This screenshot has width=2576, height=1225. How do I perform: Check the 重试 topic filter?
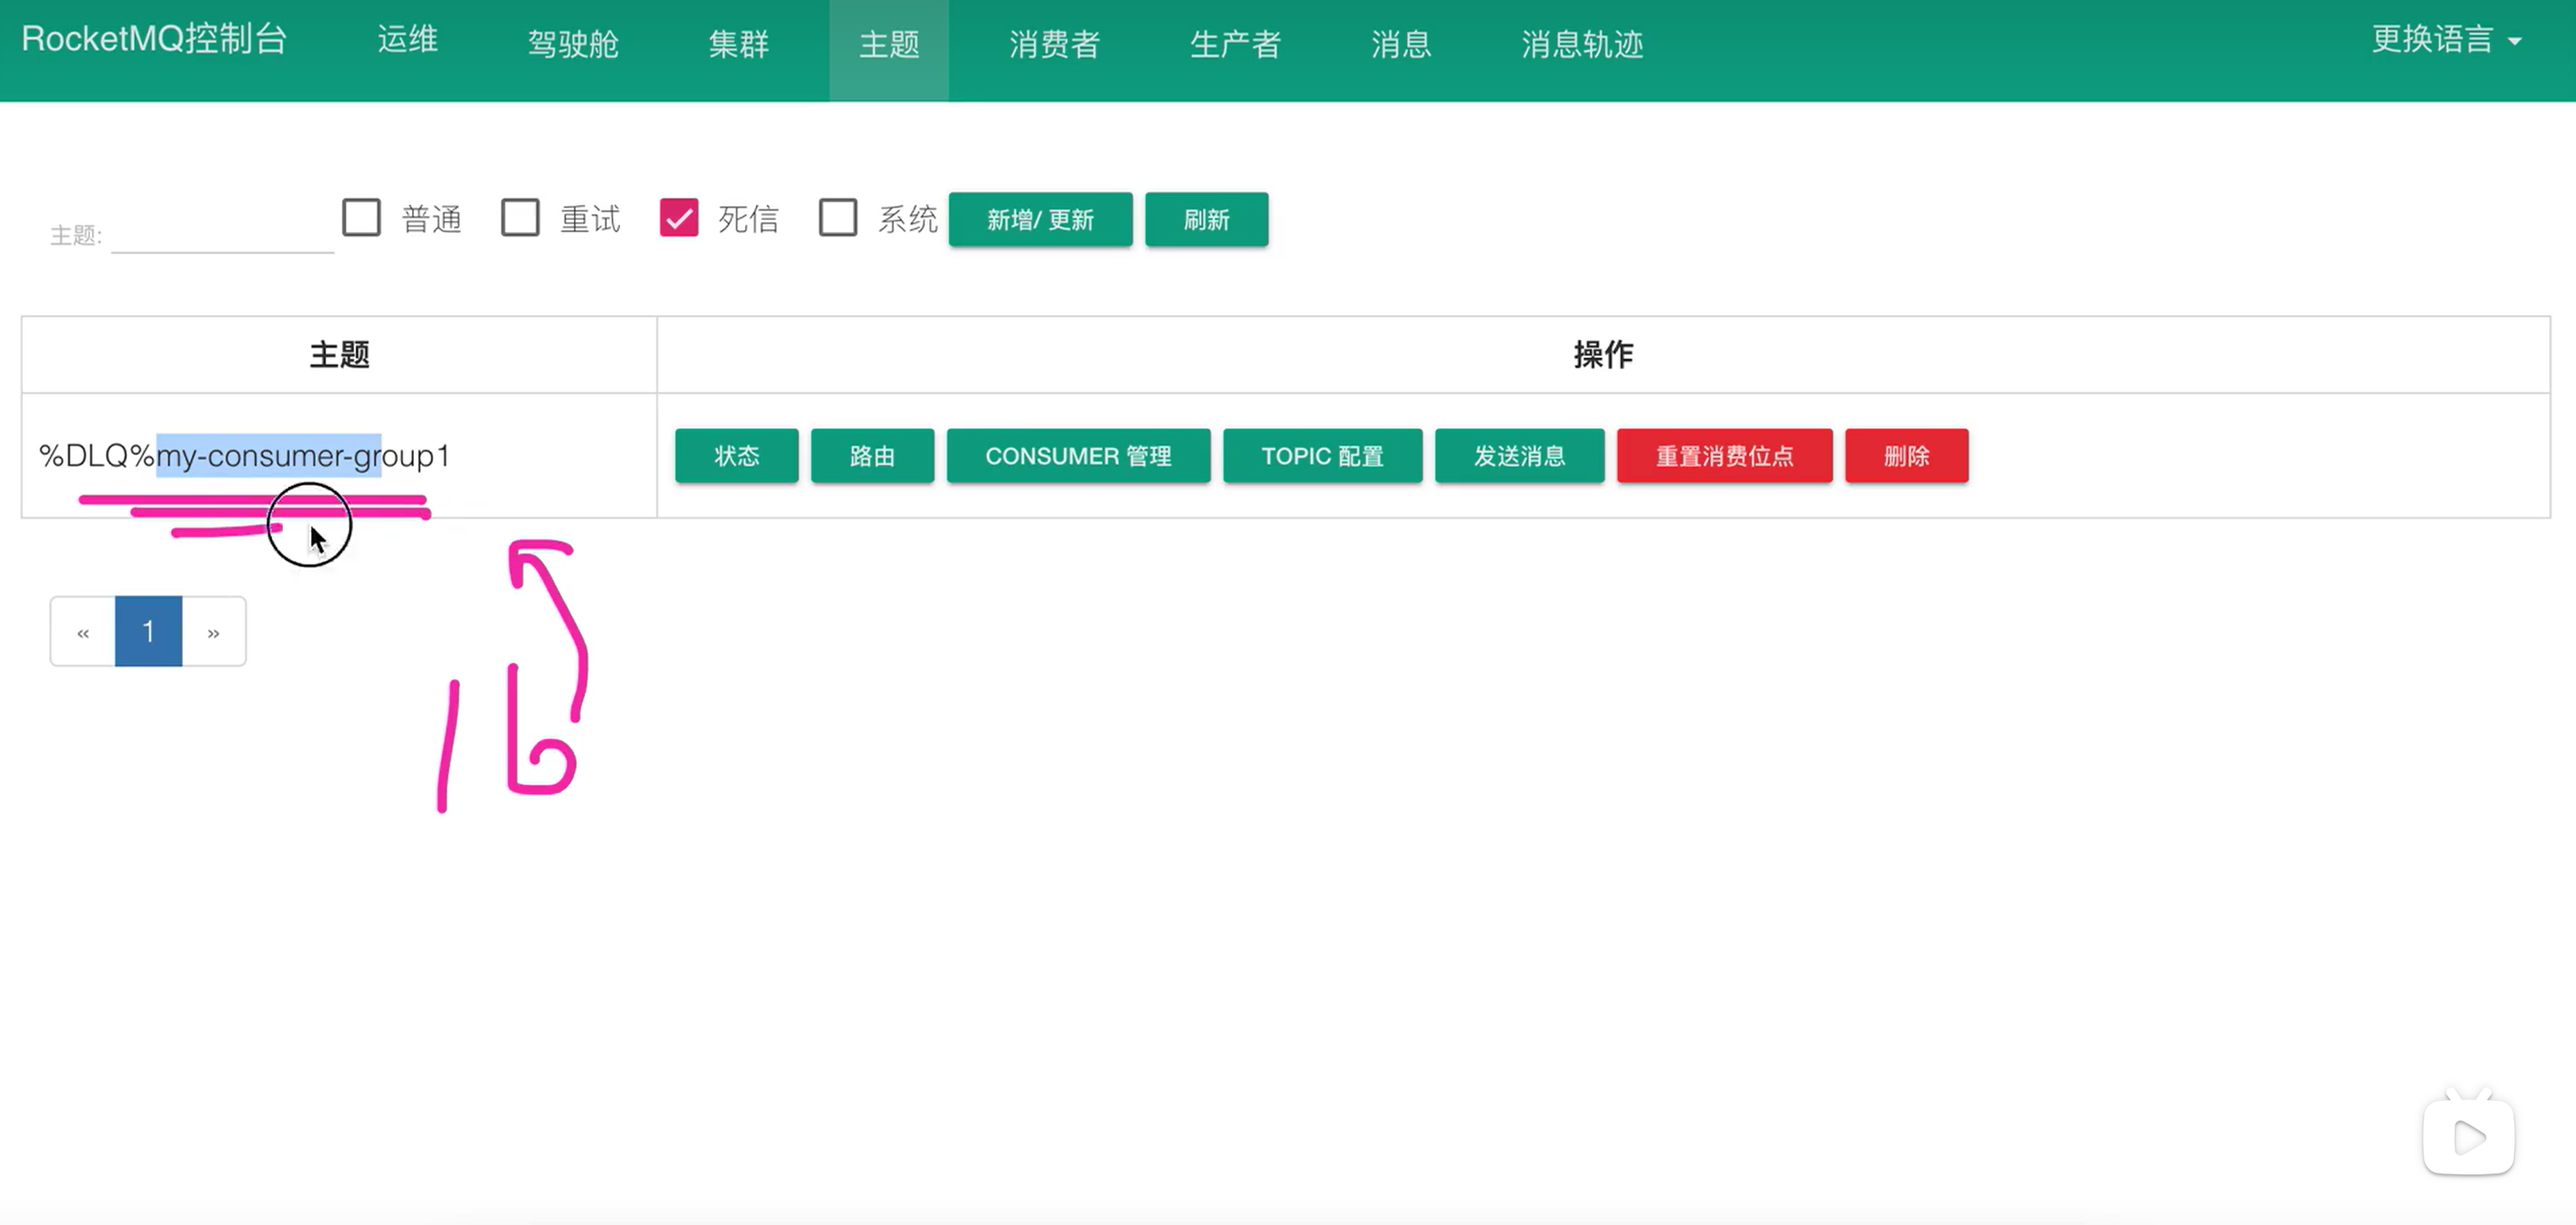coord(520,218)
